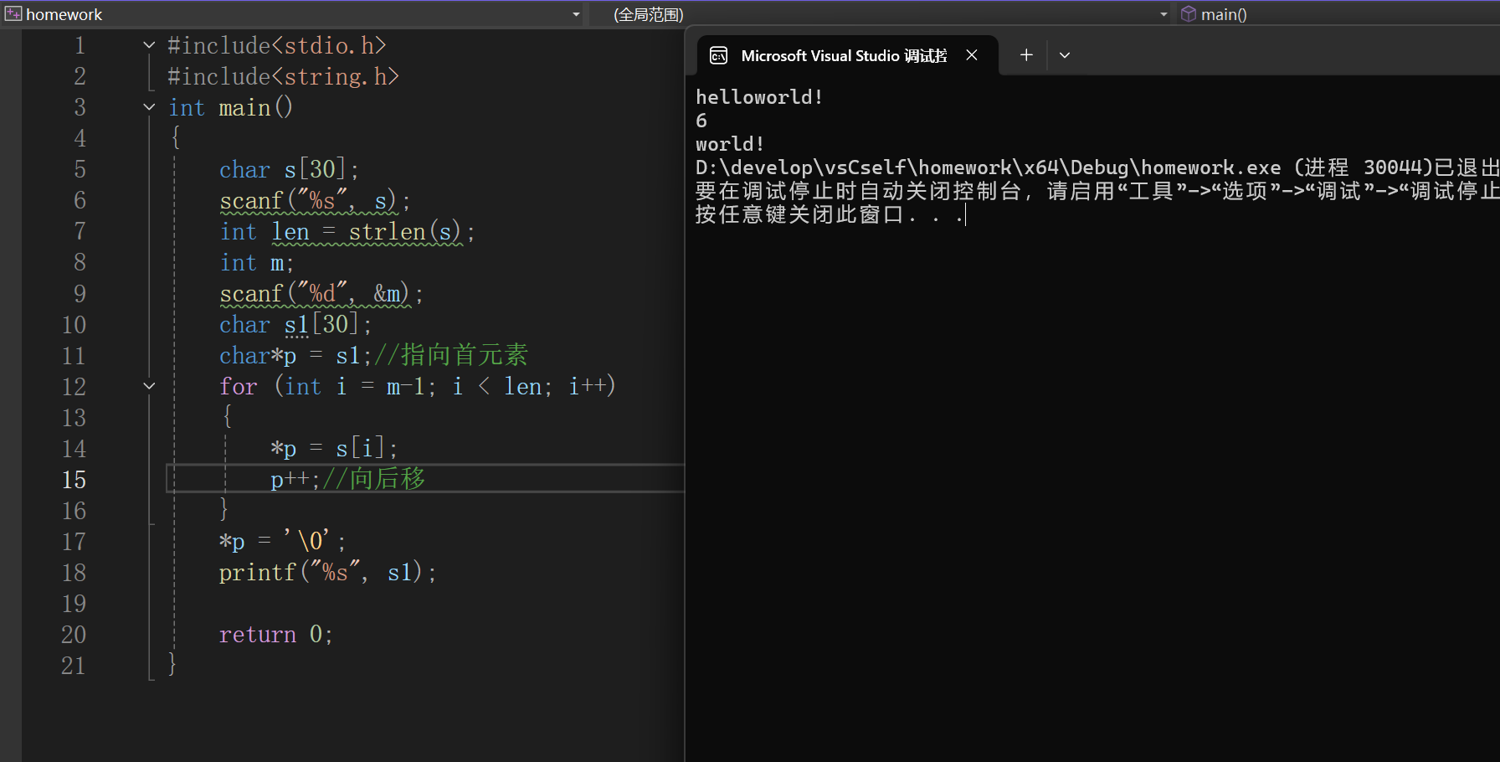Click the char s1[30]; declaration
The height and width of the screenshot is (762, 1500).
295,325
